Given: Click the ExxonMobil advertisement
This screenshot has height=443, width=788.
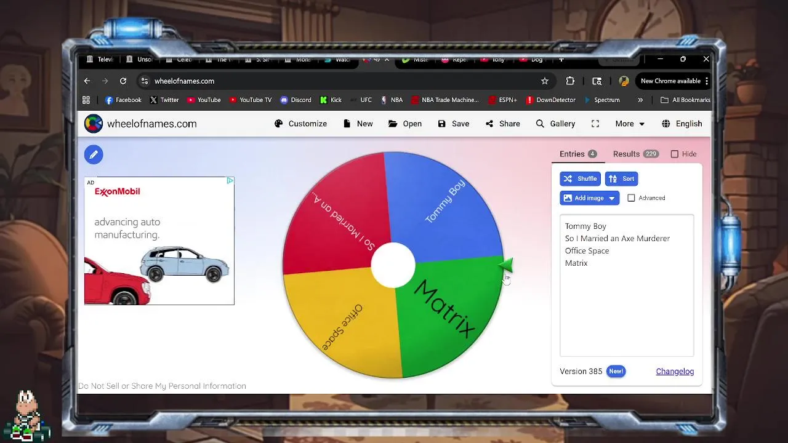Looking at the screenshot, I should coord(159,241).
